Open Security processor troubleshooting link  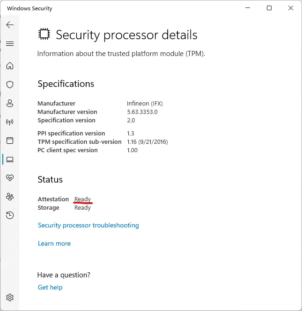[x=88, y=226]
